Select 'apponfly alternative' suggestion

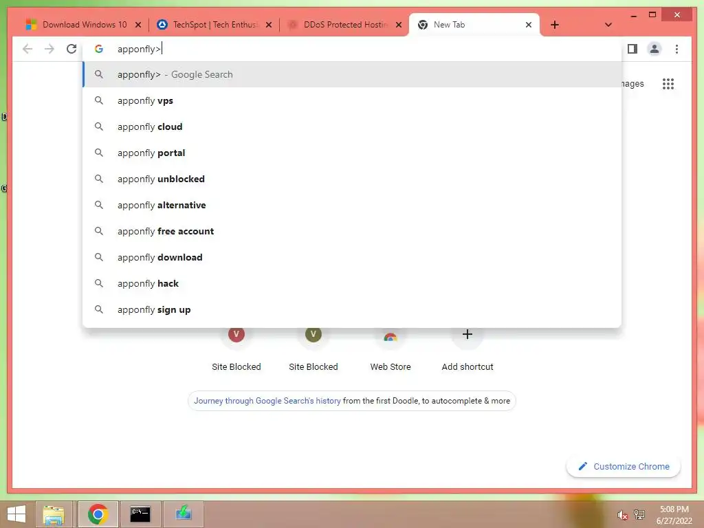[x=353, y=205]
